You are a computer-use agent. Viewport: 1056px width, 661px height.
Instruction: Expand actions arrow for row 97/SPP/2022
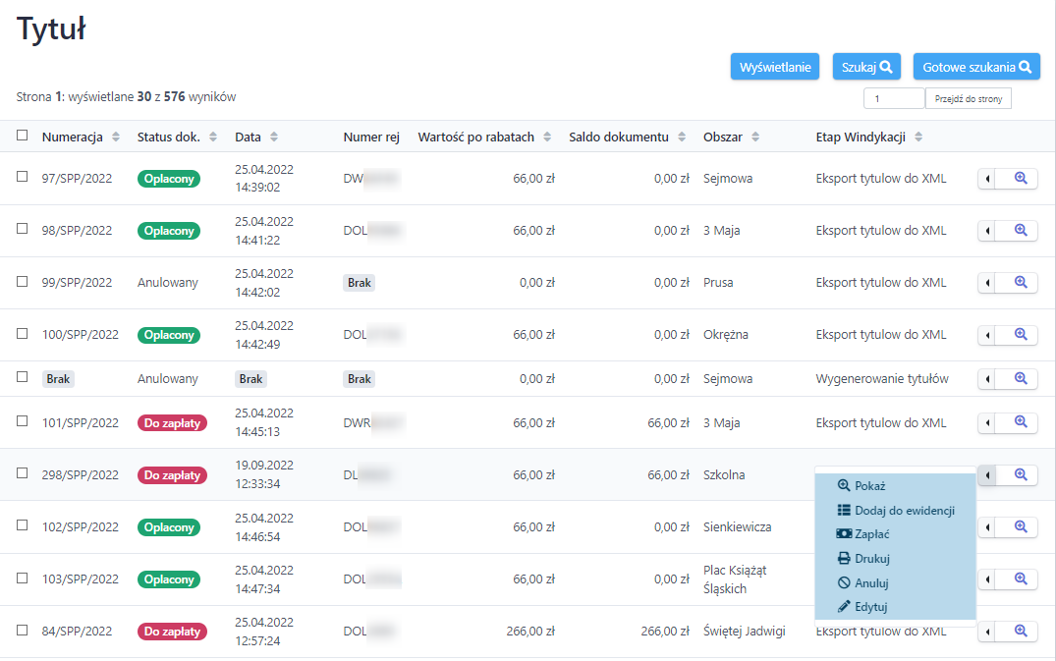click(987, 179)
